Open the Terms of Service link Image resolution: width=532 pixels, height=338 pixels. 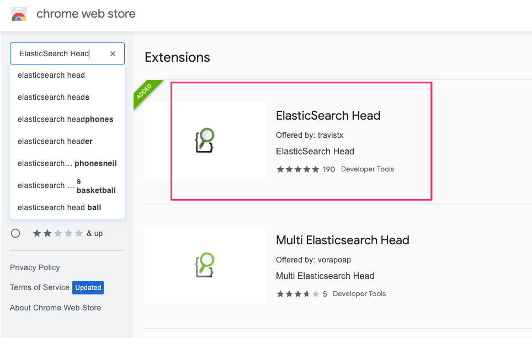pyautogui.click(x=40, y=287)
